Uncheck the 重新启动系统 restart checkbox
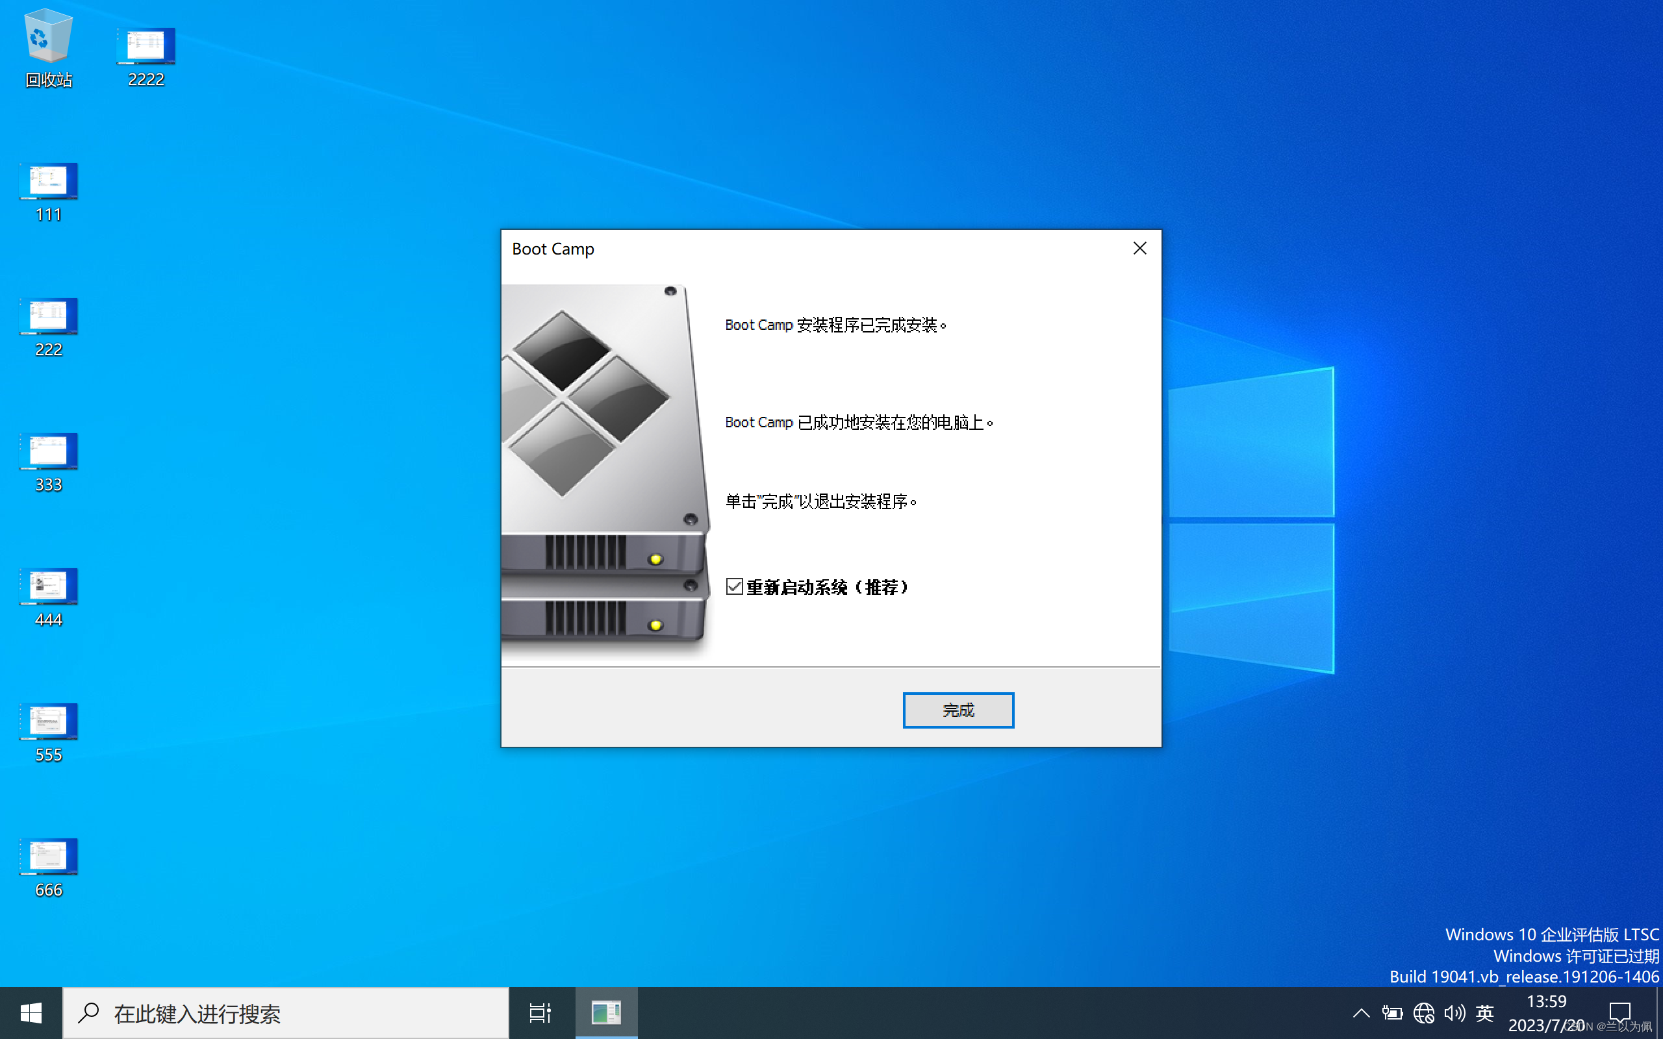Image resolution: width=1663 pixels, height=1039 pixels. [x=734, y=586]
